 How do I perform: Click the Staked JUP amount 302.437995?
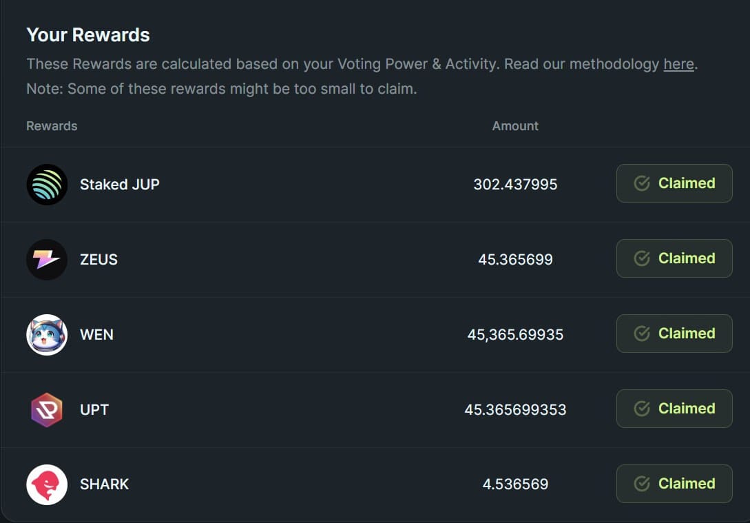(x=515, y=185)
